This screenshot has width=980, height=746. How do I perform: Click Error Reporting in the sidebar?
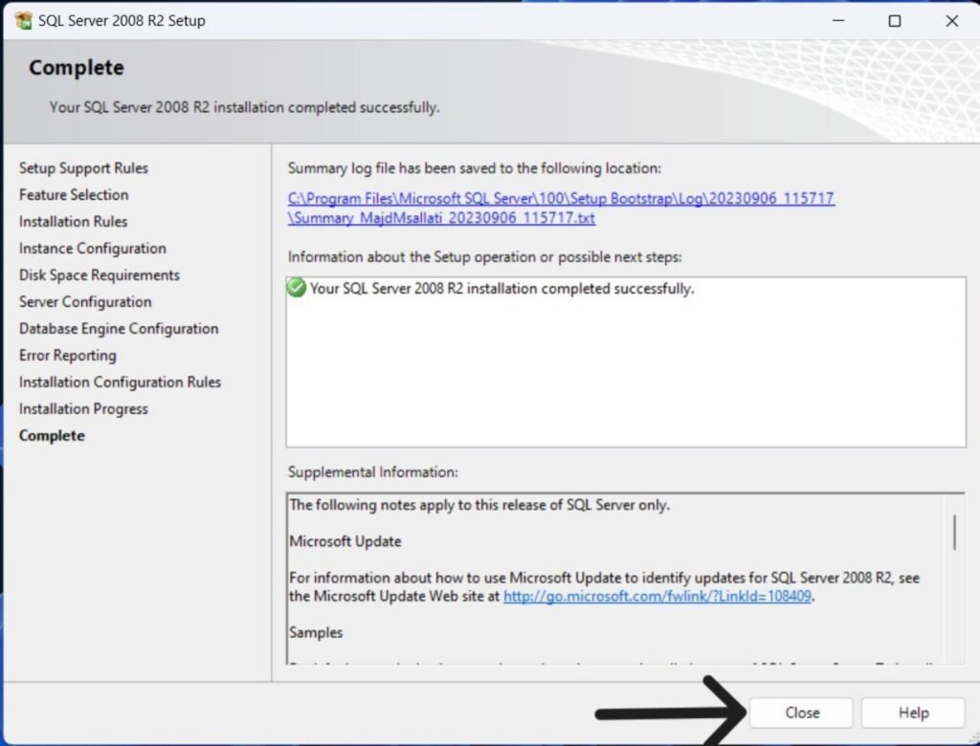(67, 356)
